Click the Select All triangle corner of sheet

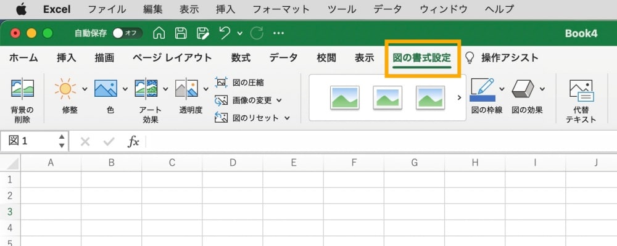pyautogui.click(x=12, y=163)
